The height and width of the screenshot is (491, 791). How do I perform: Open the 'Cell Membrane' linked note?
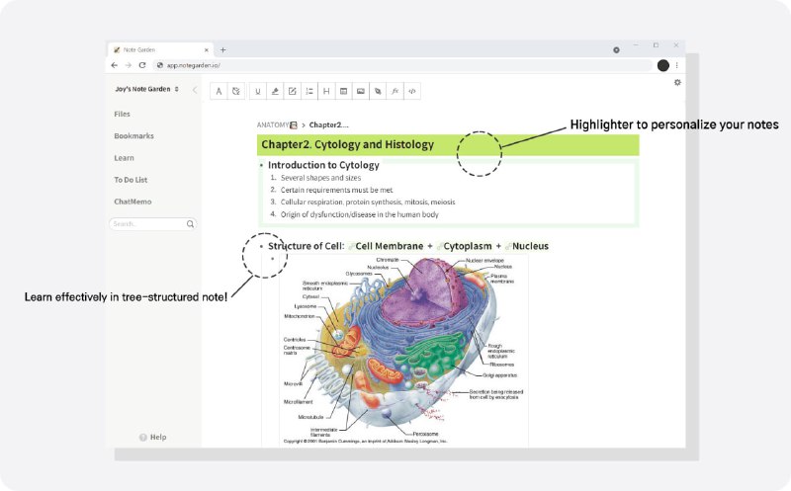point(389,246)
